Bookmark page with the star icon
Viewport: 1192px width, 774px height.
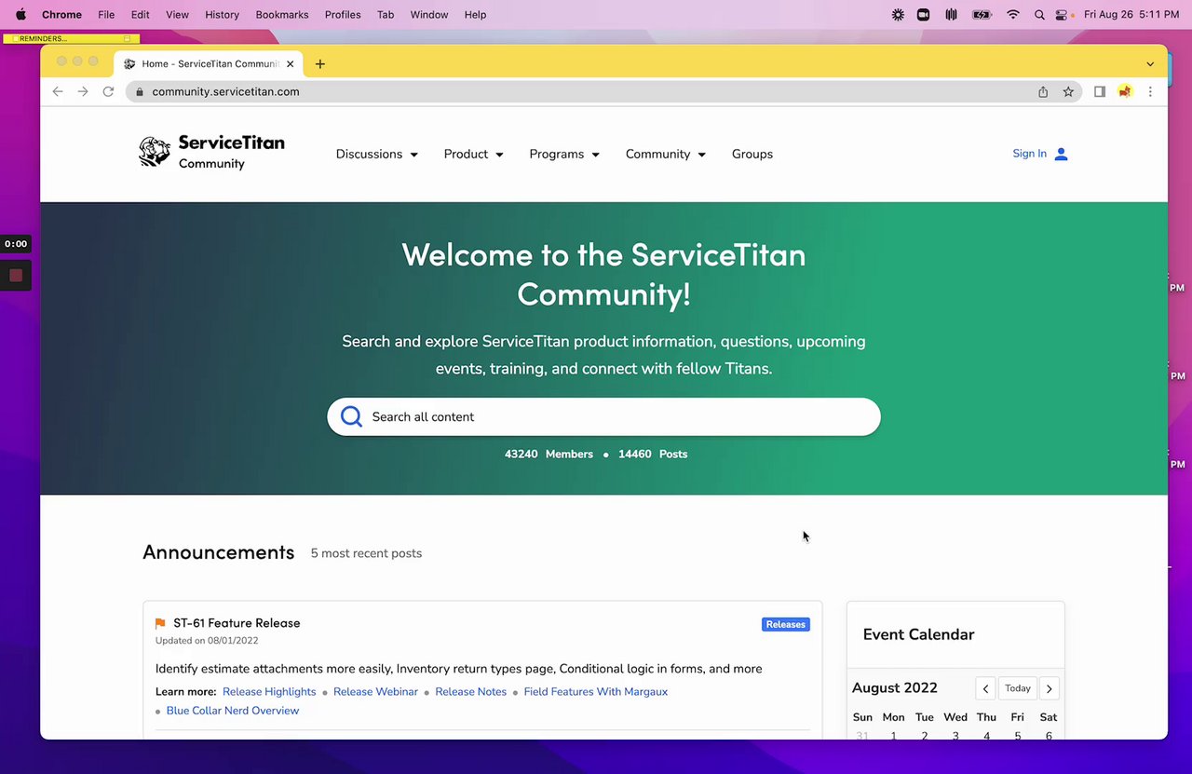pyautogui.click(x=1068, y=91)
